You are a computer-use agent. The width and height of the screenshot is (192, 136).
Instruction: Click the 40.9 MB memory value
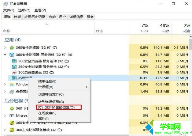pos(162,84)
